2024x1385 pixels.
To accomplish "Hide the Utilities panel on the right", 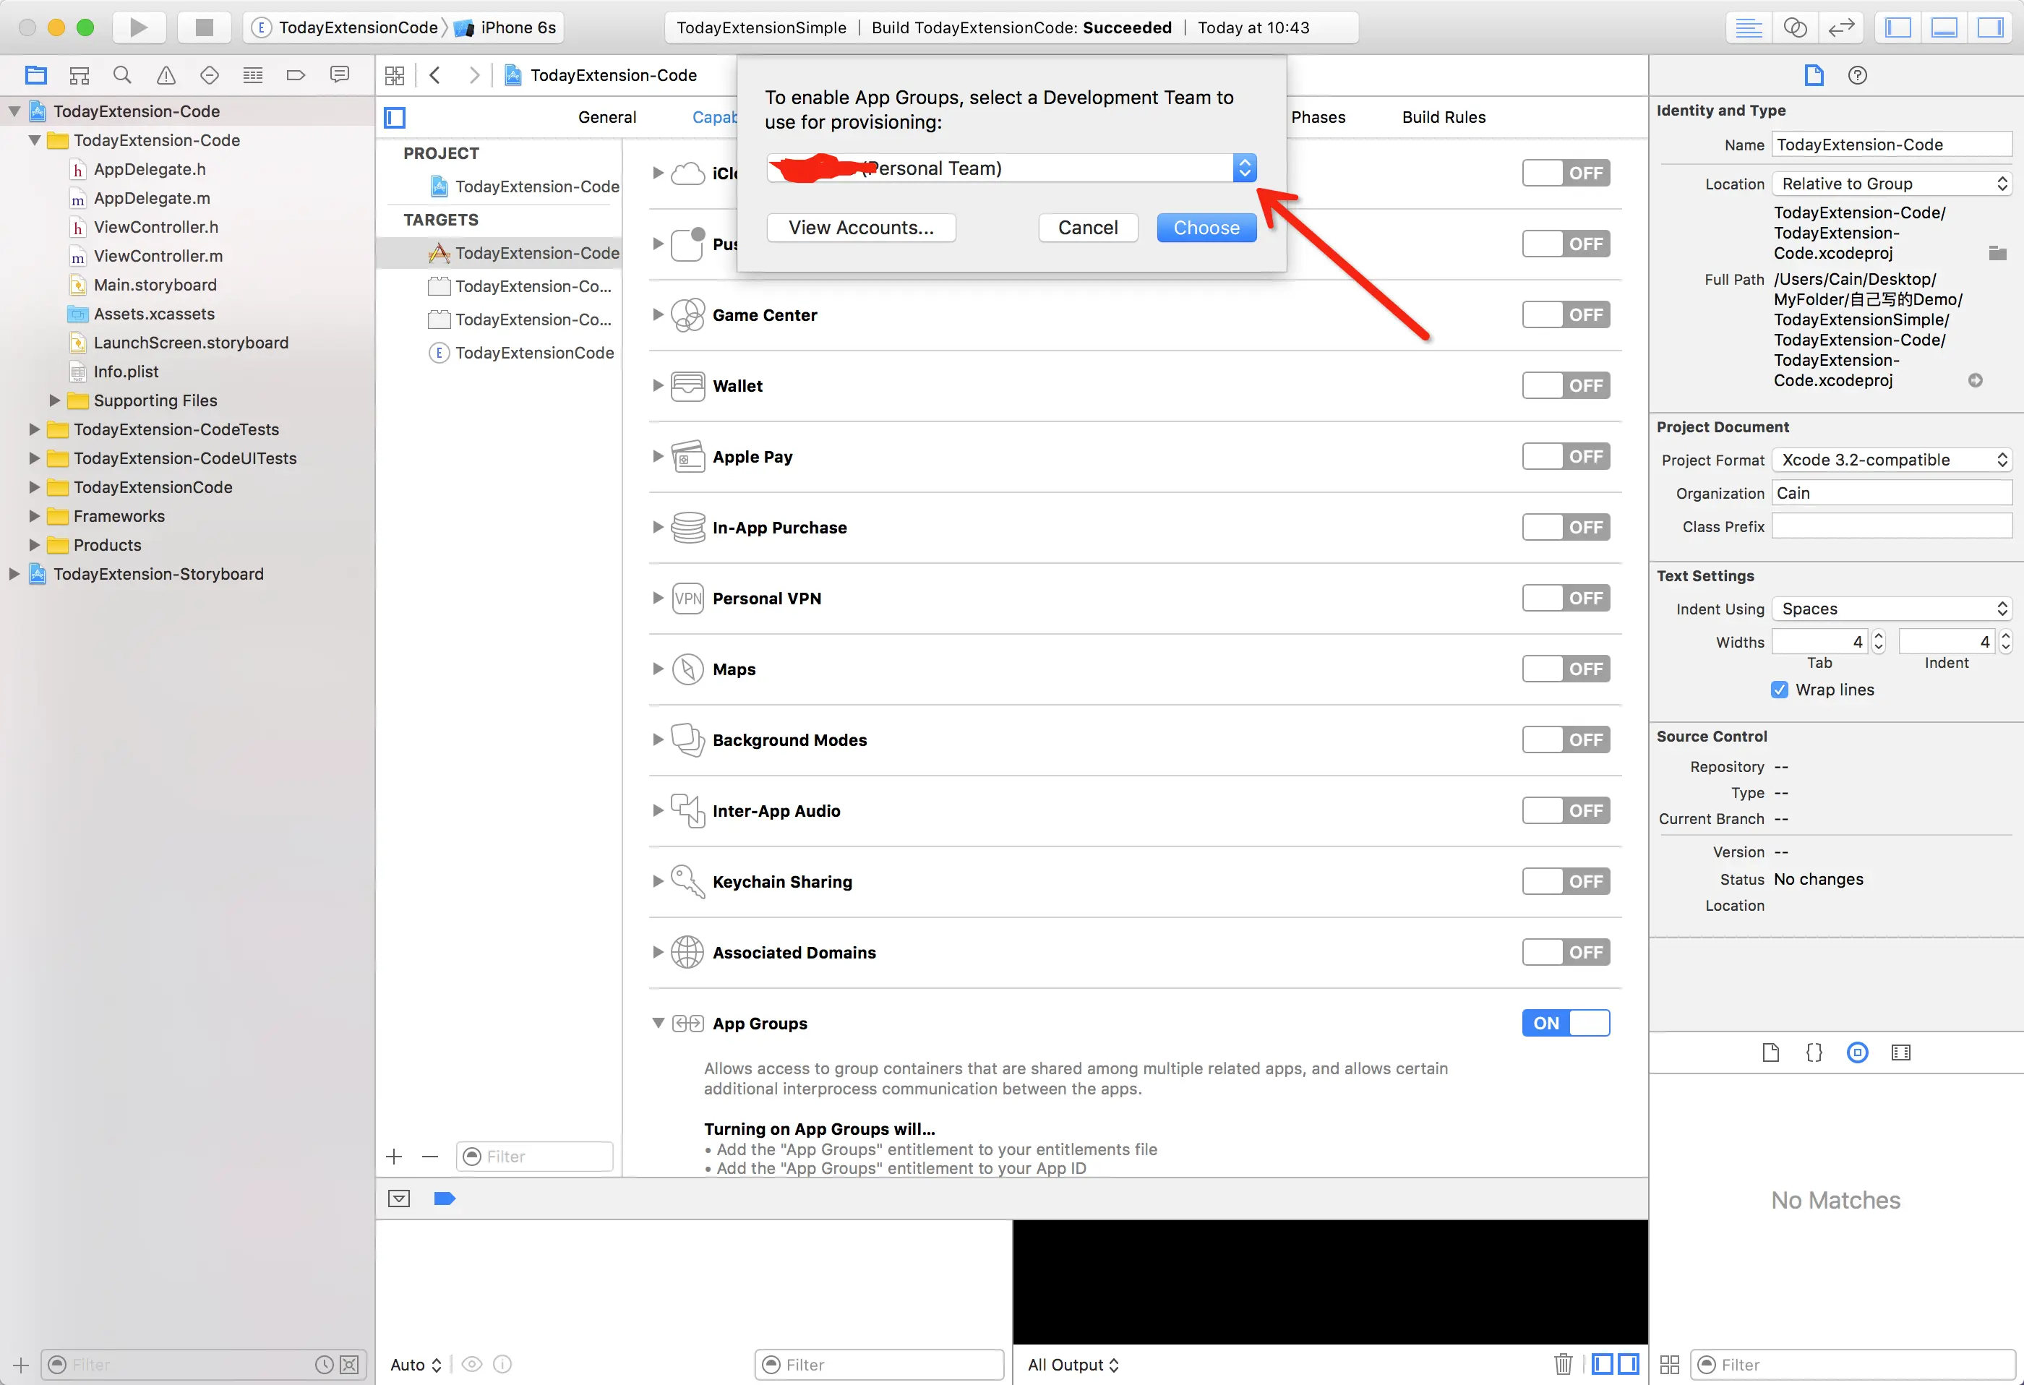I will point(1990,27).
